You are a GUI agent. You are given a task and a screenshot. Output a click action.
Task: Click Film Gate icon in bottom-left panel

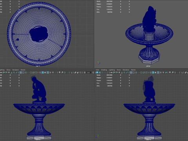[23, 72]
